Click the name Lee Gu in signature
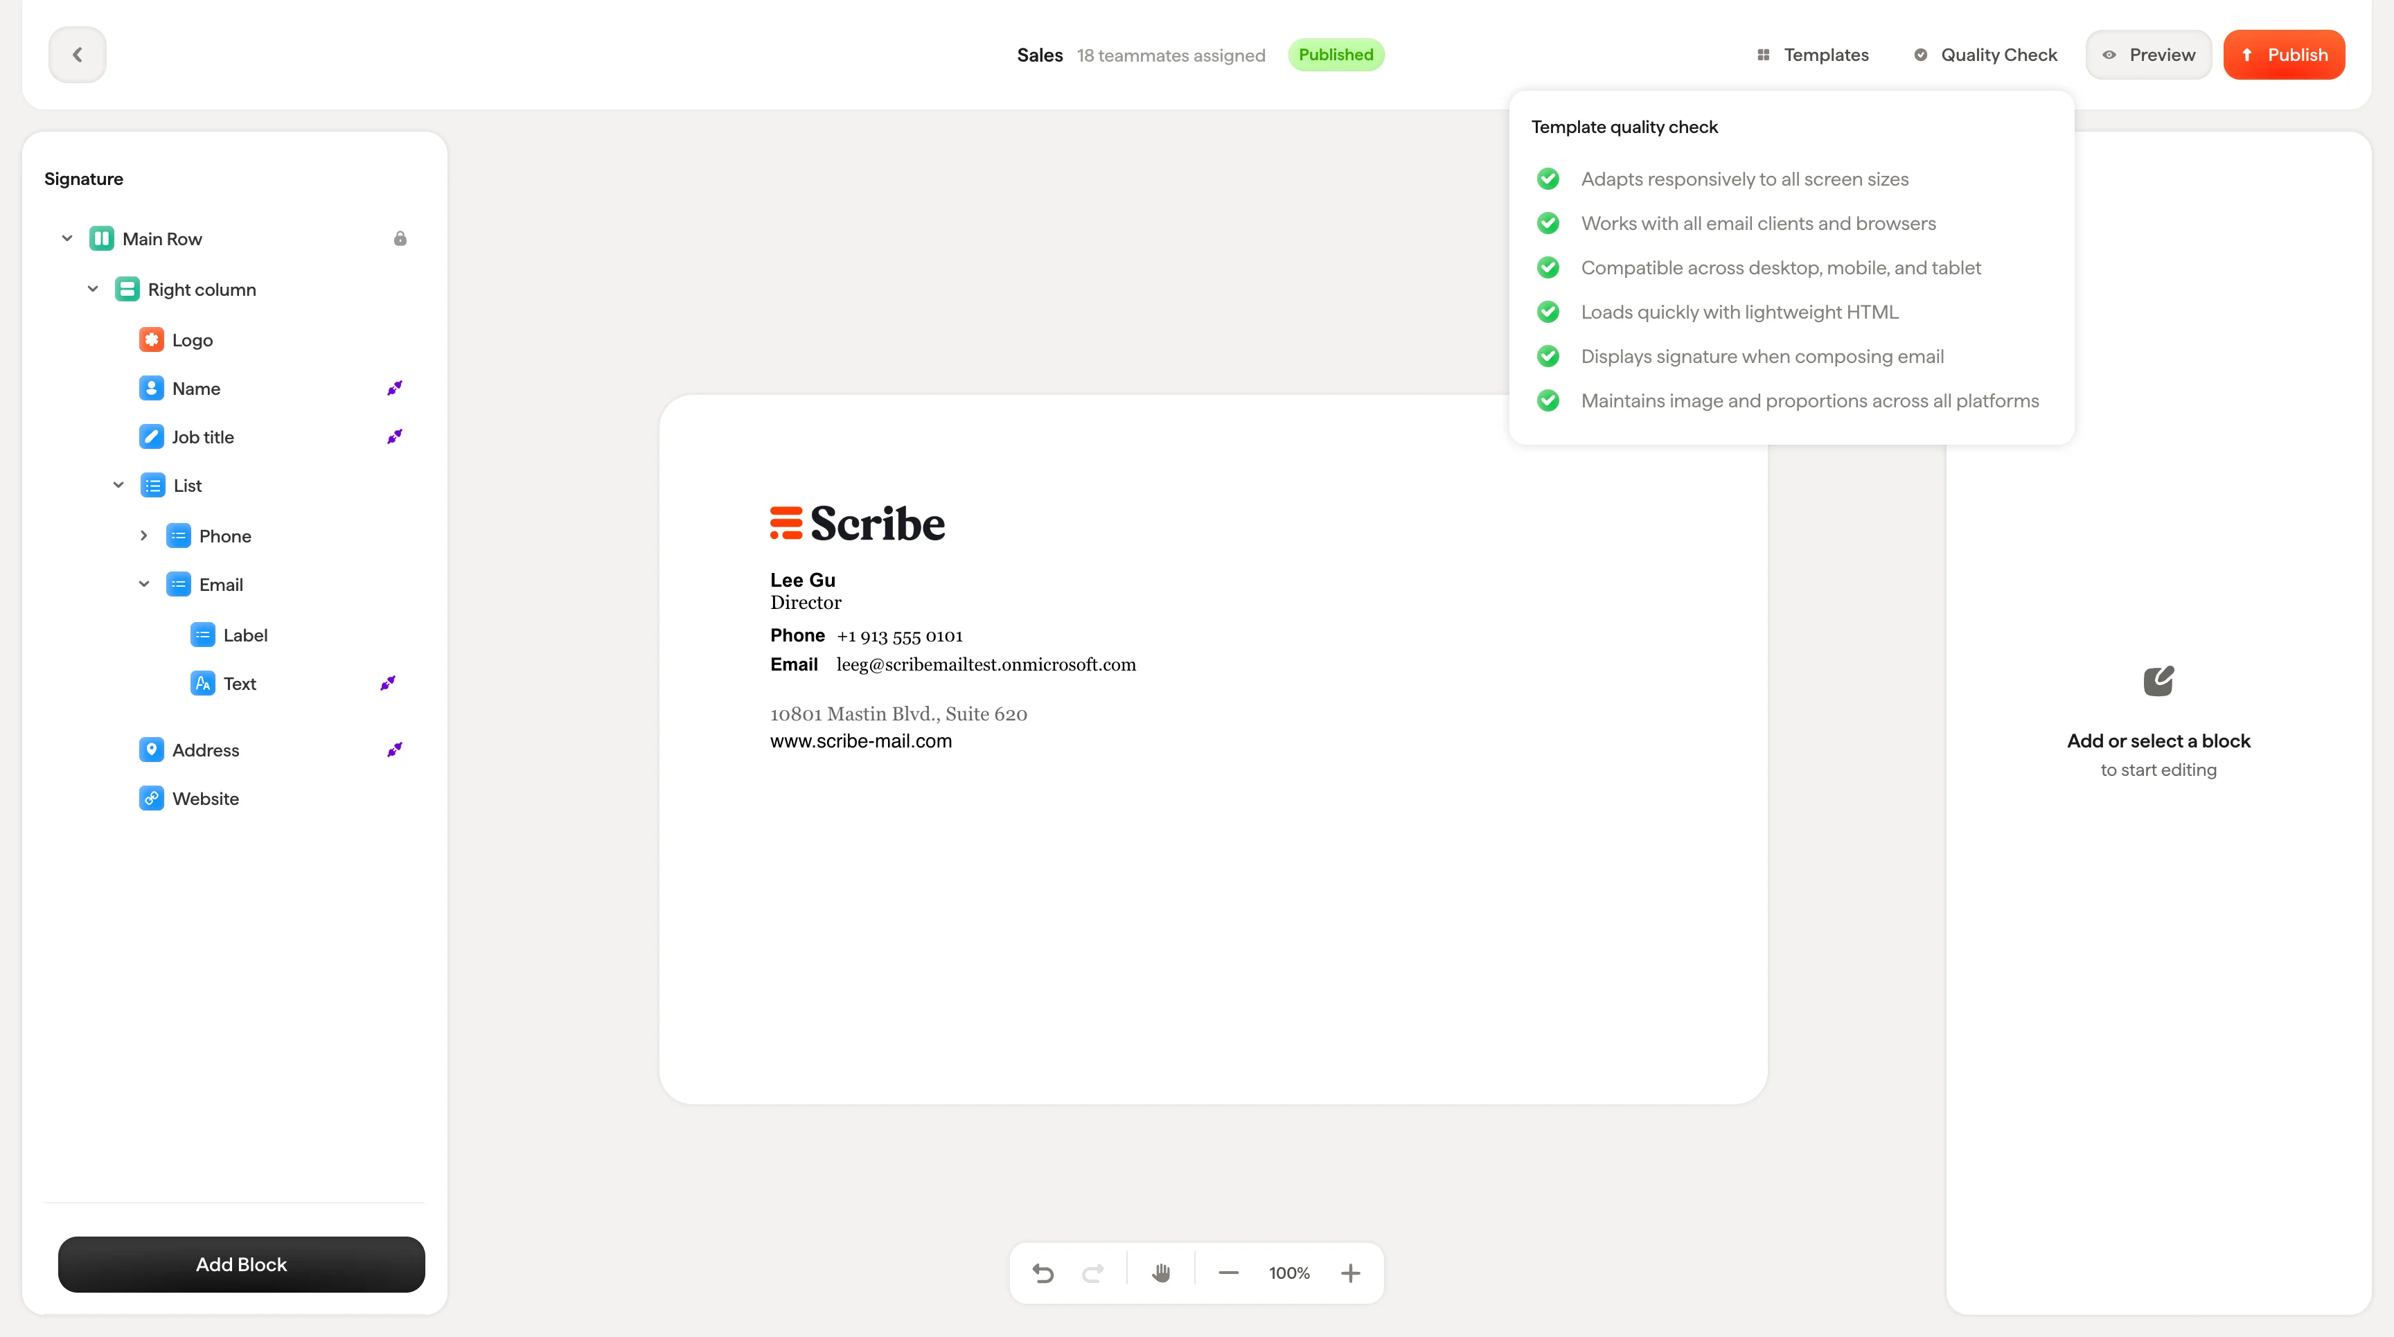2394x1337 pixels. click(x=803, y=580)
